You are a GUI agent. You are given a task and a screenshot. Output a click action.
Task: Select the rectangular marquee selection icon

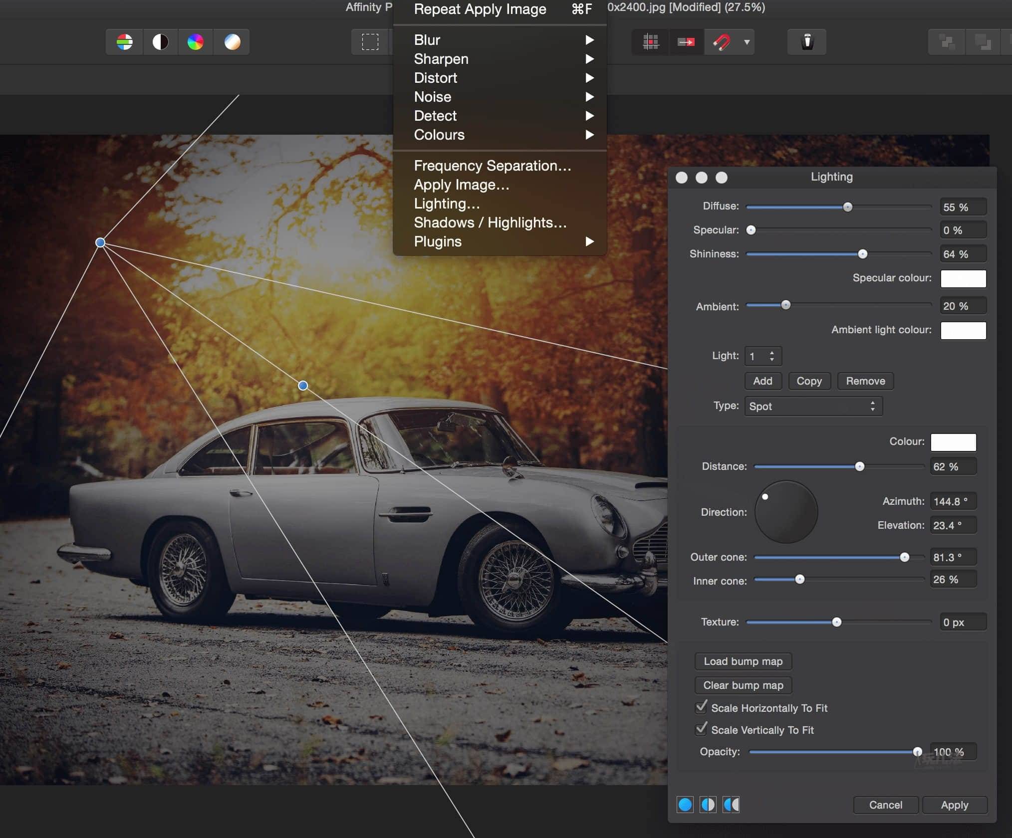tap(370, 42)
